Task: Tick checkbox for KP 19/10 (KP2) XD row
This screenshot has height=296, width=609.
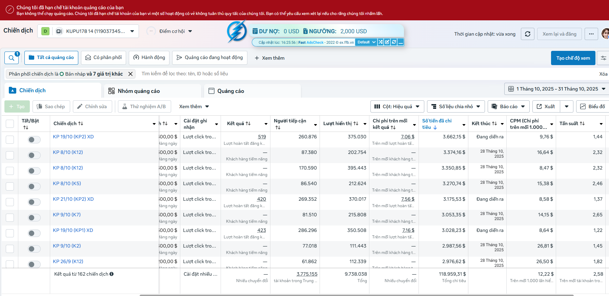Action: tap(10, 140)
